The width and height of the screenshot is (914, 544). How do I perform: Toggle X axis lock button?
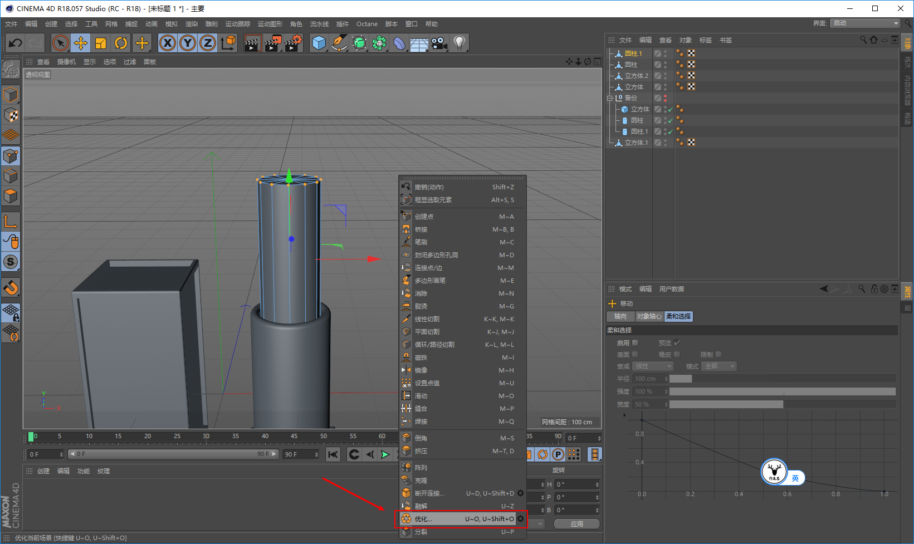tap(168, 43)
